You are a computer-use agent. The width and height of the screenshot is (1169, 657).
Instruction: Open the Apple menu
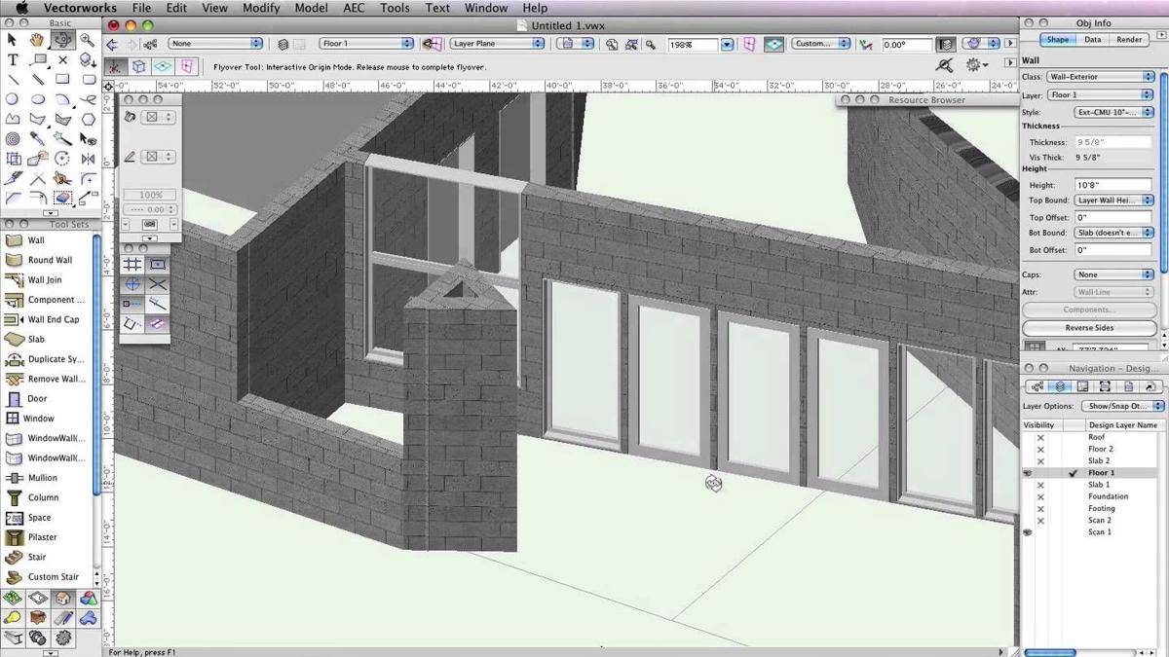[x=20, y=8]
